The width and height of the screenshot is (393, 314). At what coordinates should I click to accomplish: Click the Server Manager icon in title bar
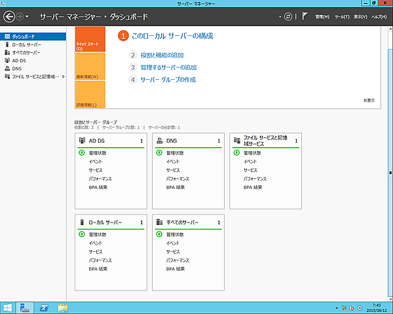click(3, 3)
